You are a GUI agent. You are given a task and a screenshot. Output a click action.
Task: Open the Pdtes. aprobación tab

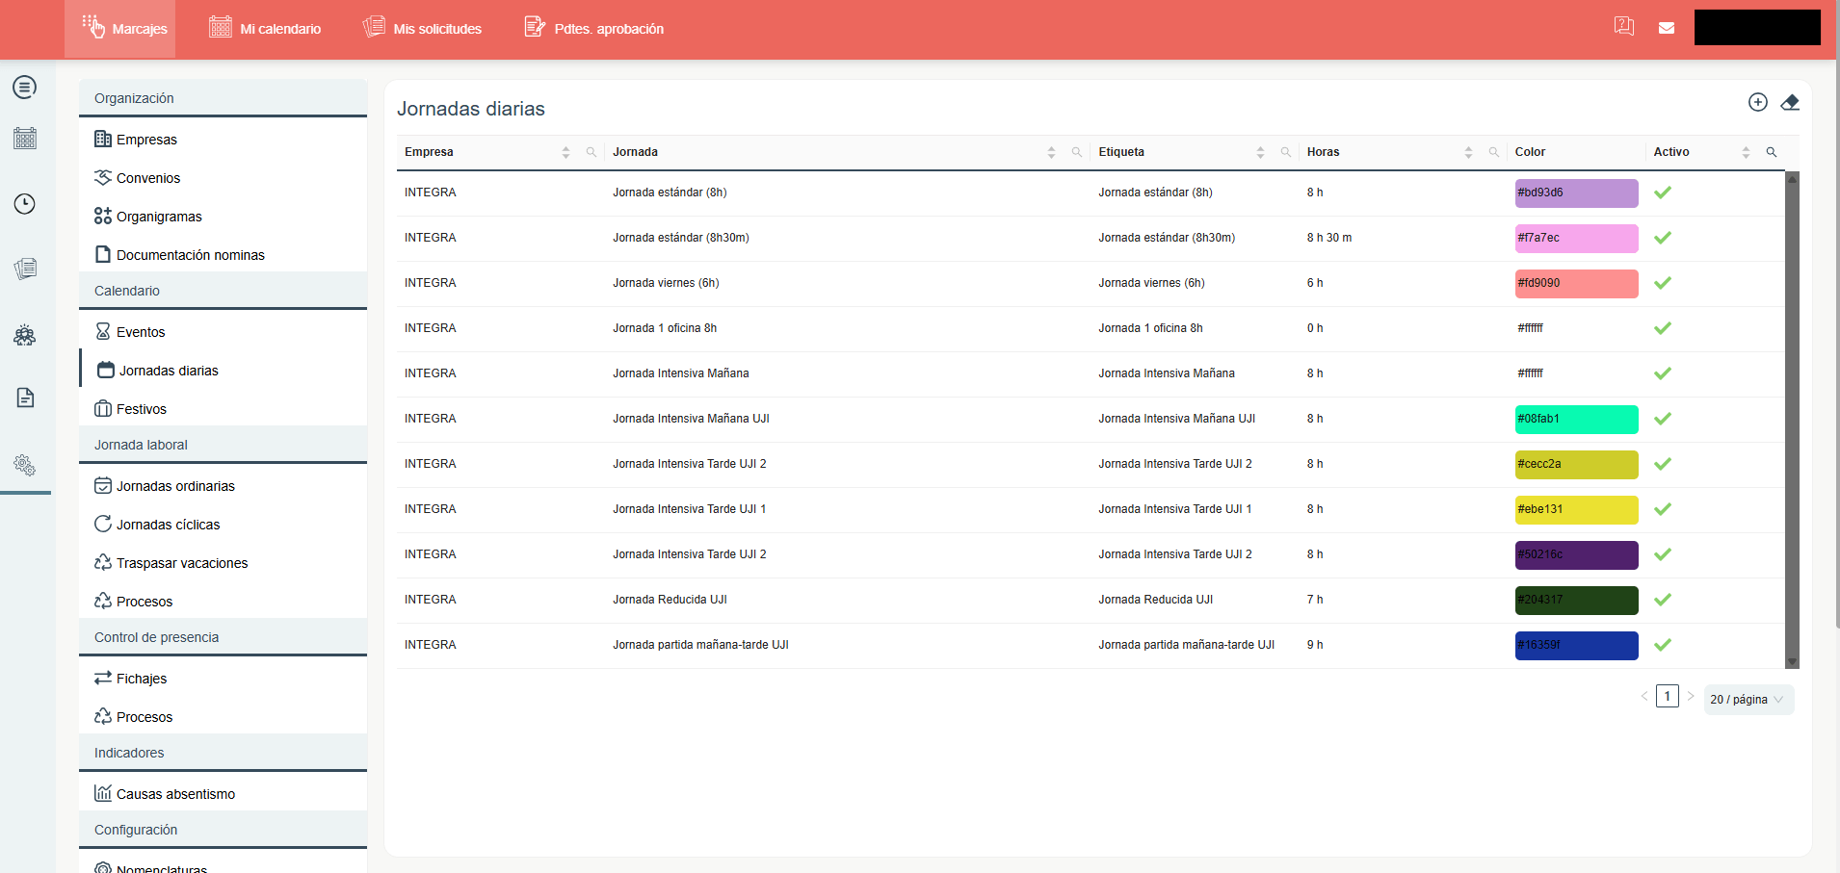click(593, 29)
